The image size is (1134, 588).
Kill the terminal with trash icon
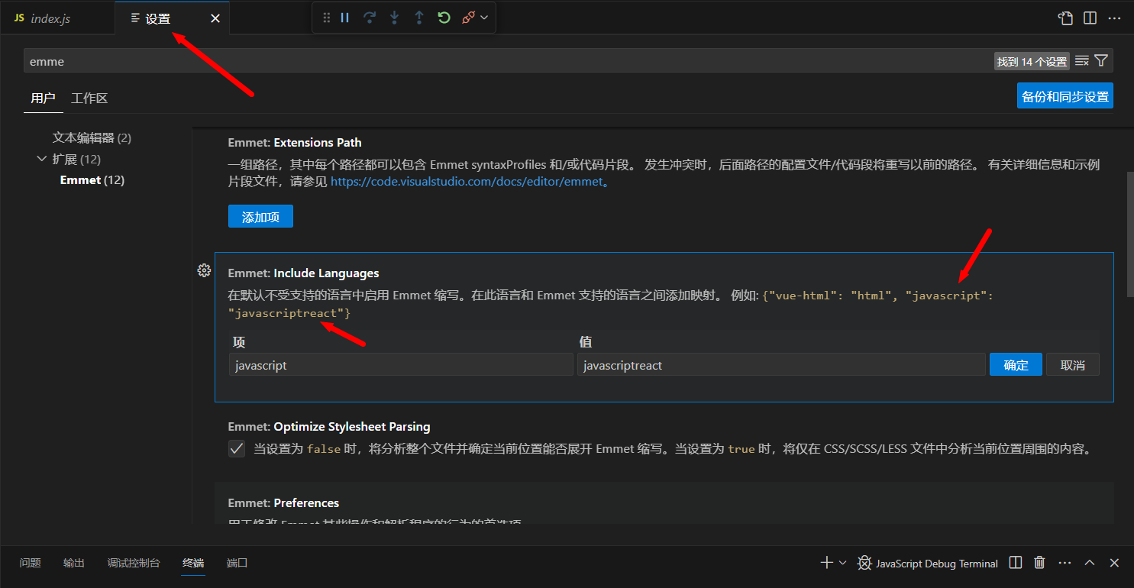coord(1039,563)
